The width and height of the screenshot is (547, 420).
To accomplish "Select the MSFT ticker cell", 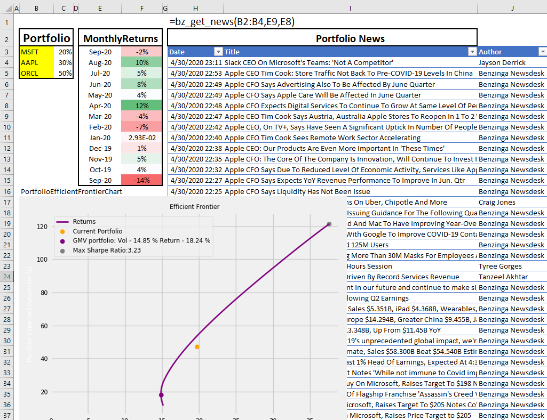I will point(37,52).
